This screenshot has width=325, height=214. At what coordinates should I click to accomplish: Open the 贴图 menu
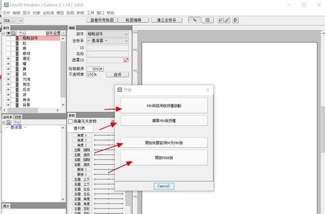(70, 13)
